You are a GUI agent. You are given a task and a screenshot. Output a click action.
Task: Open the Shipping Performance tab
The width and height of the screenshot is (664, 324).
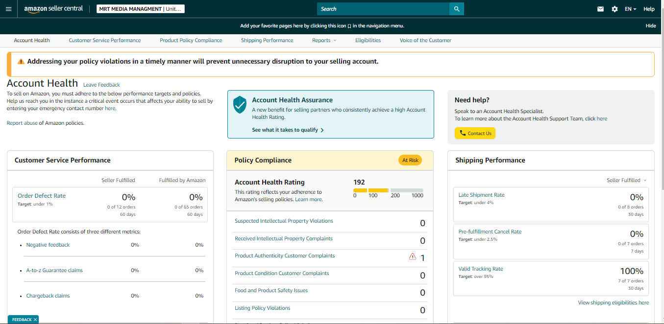click(x=267, y=40)
